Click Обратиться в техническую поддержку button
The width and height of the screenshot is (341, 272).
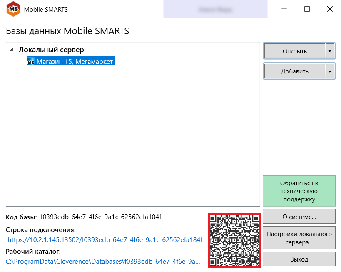299,191
